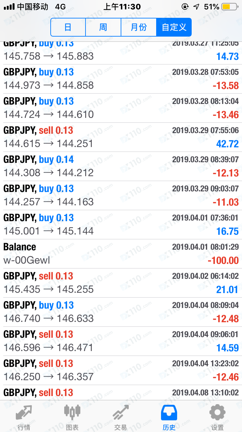Select the Day (日) period tab
This screenshot has width=242, height=432.
68,27
